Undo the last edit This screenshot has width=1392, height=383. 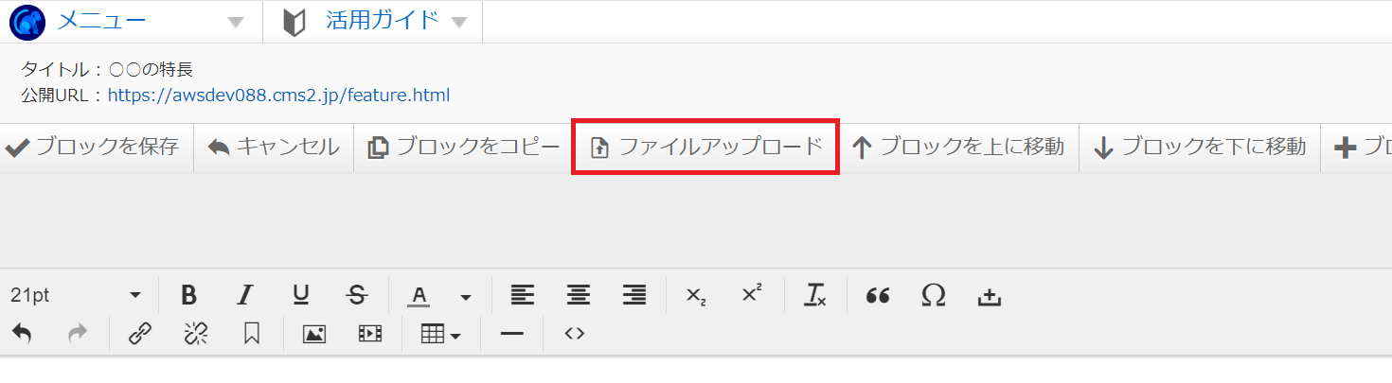pos(22,333)
